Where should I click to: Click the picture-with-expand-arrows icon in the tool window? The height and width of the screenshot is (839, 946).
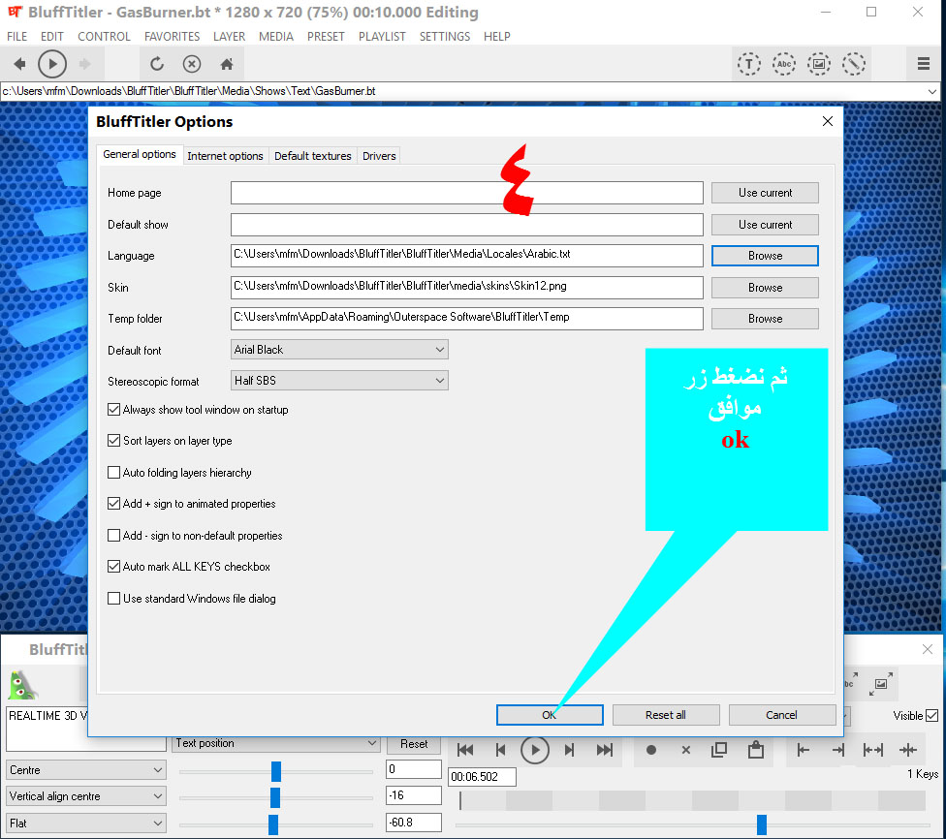coord(881,683)
